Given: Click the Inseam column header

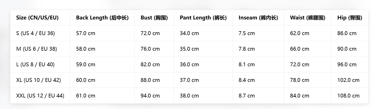Looking at the screenshot, I should coord(258,18).
